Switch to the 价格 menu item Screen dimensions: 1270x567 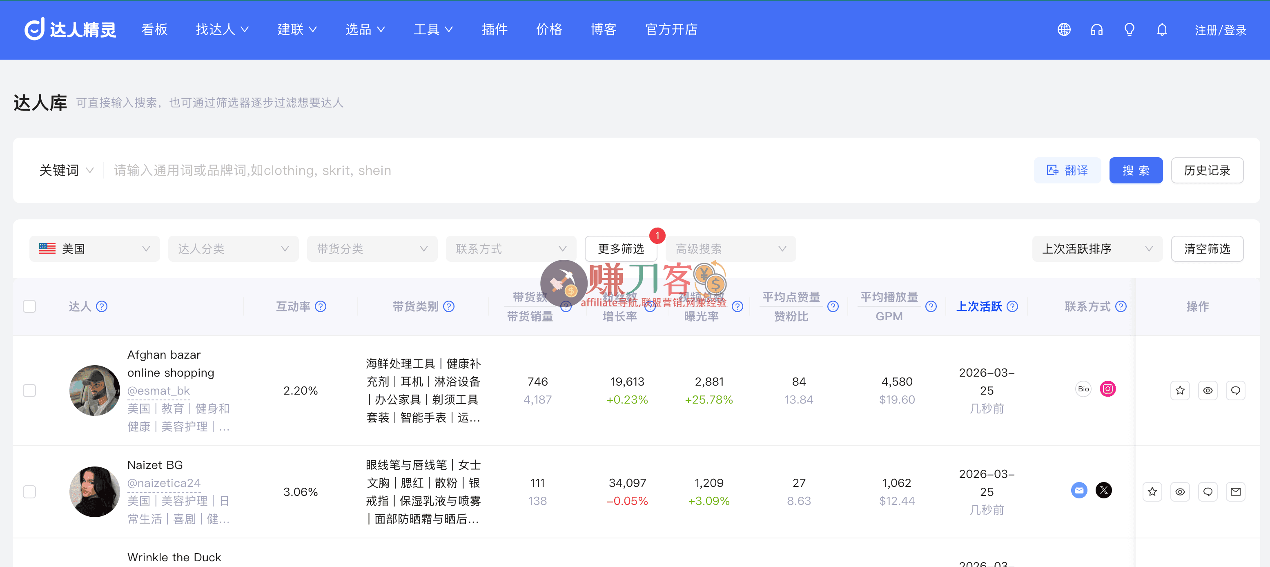click(x=549, y=29)
